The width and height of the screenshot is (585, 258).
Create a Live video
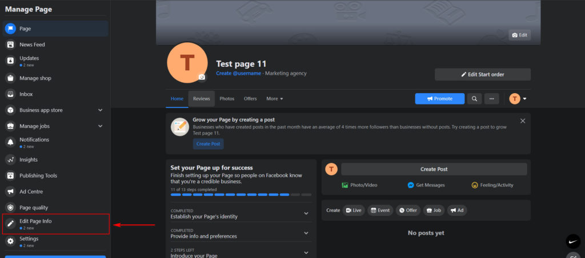tap(354, 210)
